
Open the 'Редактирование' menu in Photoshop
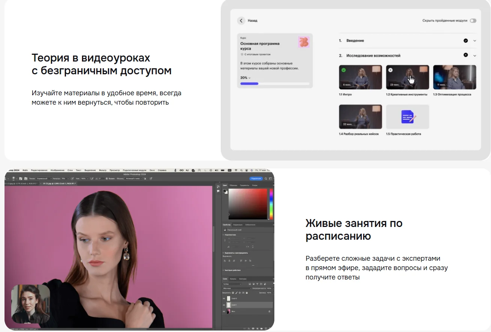coord(39,170)
